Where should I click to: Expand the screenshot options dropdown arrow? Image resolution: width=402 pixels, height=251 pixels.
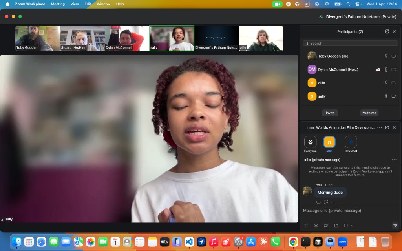point(352,226)
